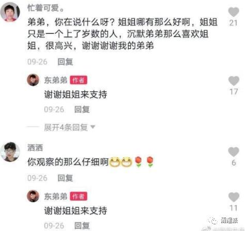Viewport: 245px width, 231px height.
Task: Open the first 东弟弟 author avatar
Action: click(33, 80)
